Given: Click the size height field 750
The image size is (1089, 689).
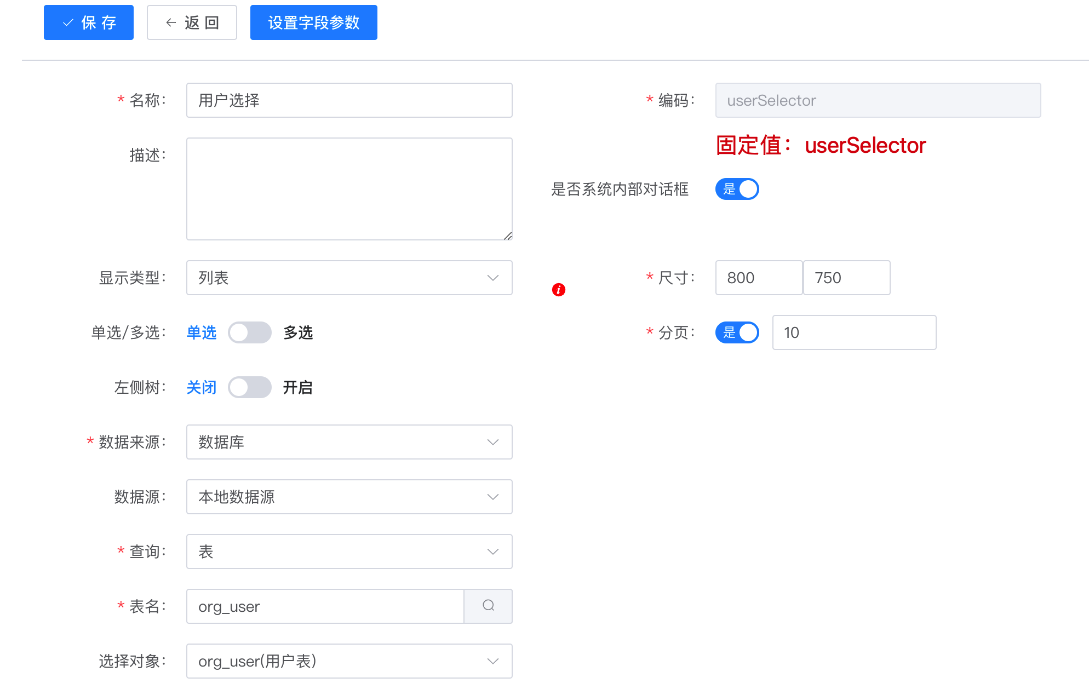Looking at the screenshot, I should [x=846, y=278].
